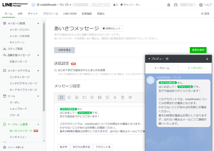Open the 分析 tab

tap(20, 14)
